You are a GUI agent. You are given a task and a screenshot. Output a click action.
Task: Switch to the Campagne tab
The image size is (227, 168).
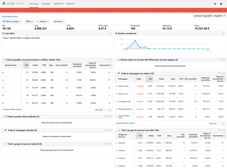[x=46, y=4]
